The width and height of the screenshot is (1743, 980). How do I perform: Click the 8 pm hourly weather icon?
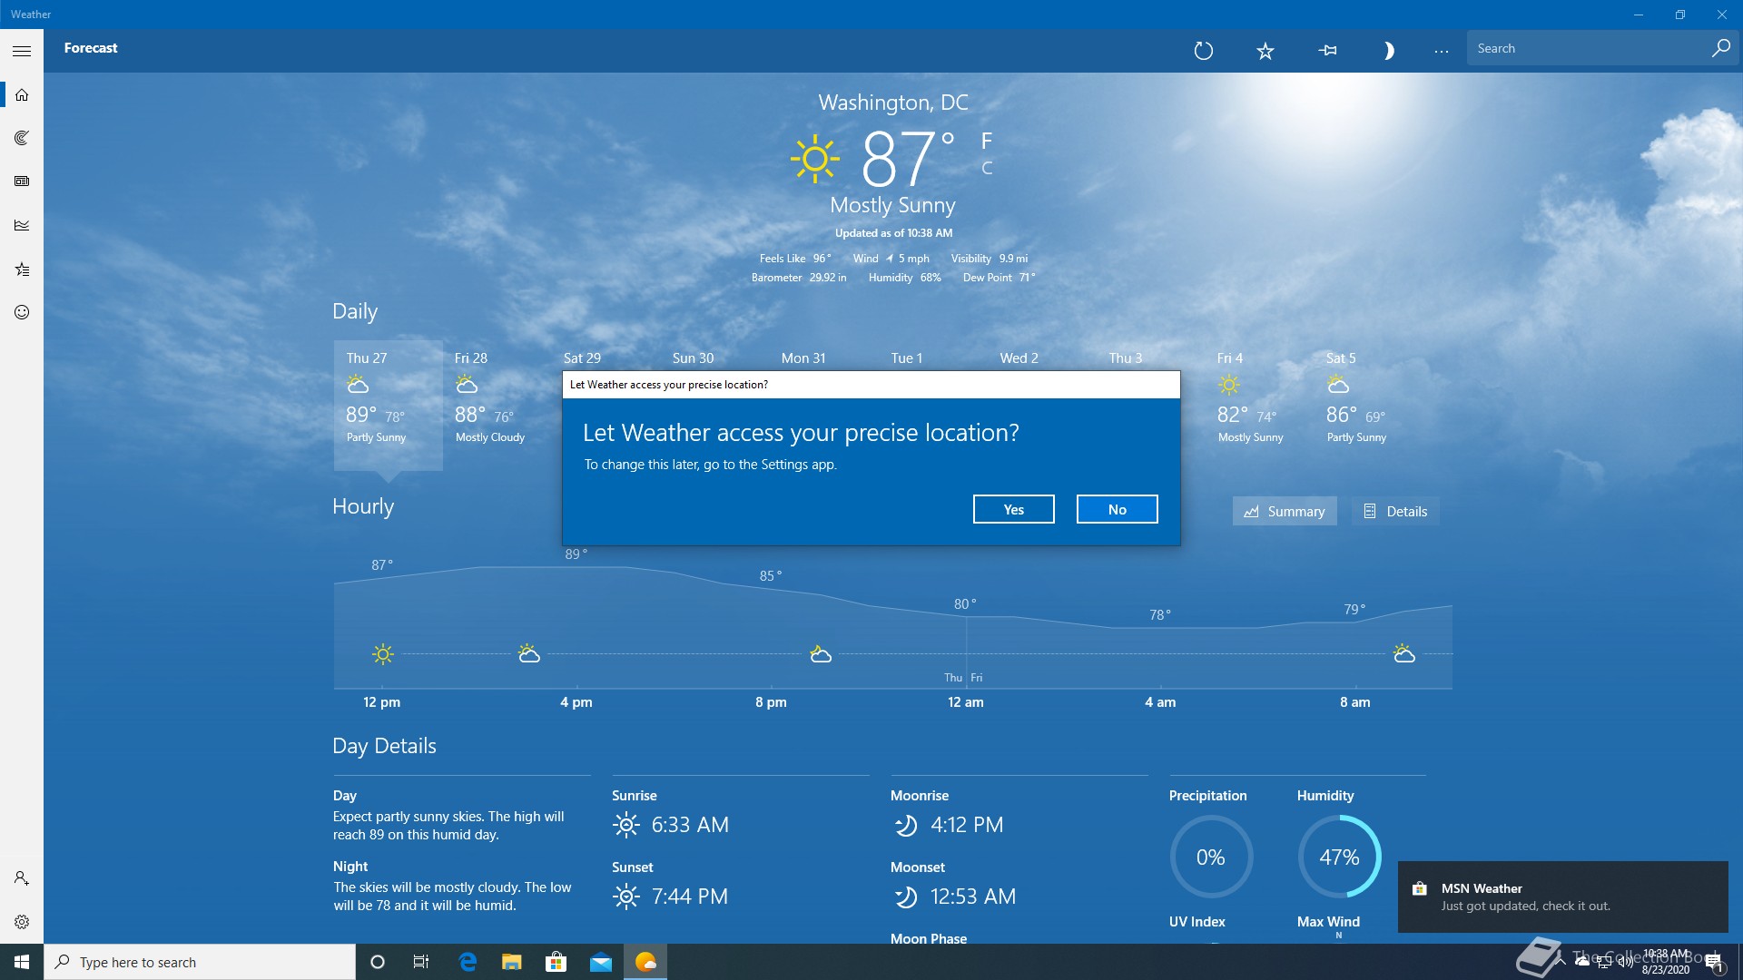(x=821, y=653)
